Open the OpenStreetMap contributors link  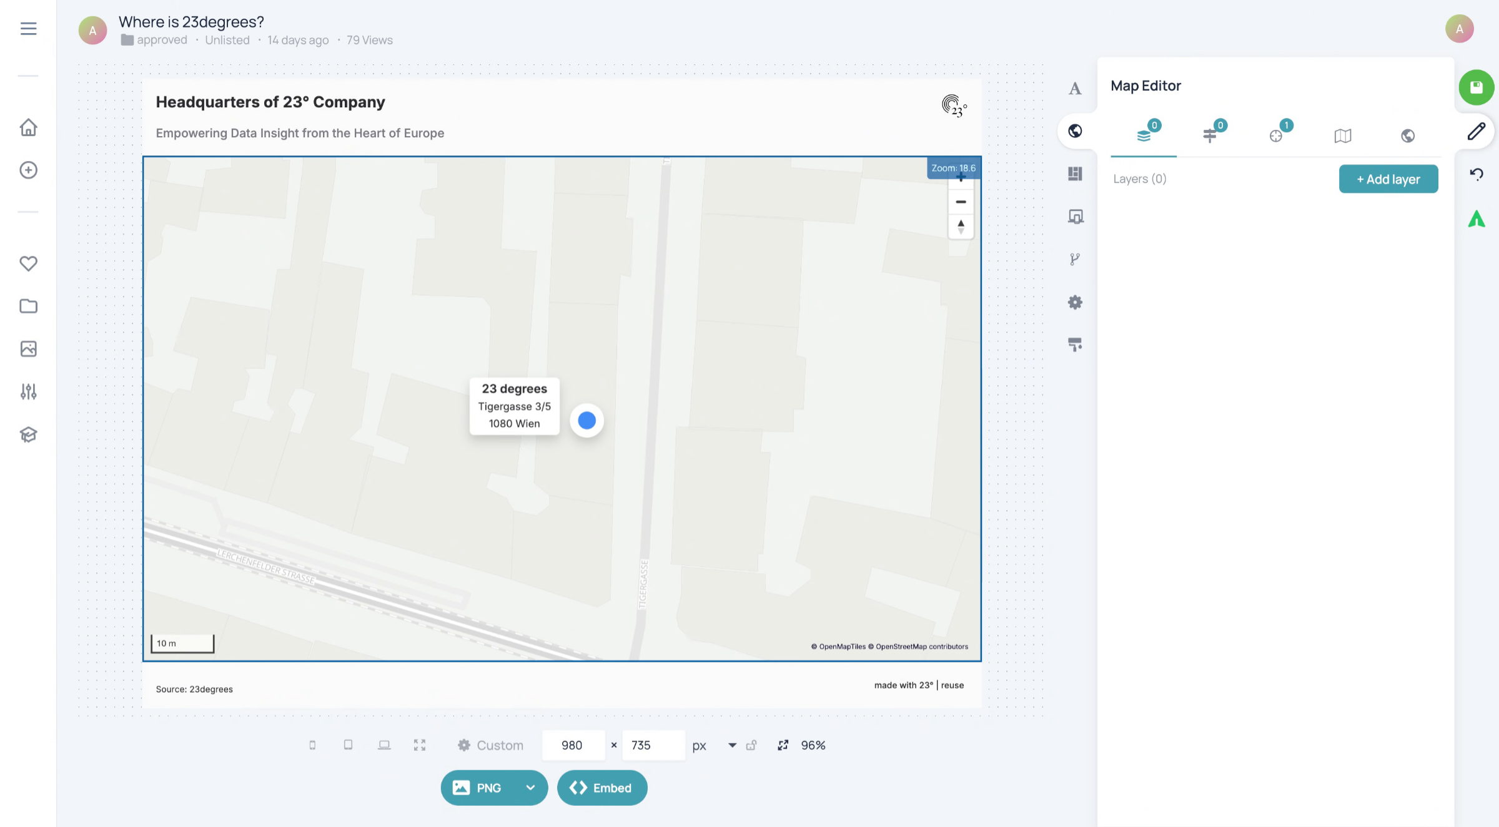click(918, 647)
